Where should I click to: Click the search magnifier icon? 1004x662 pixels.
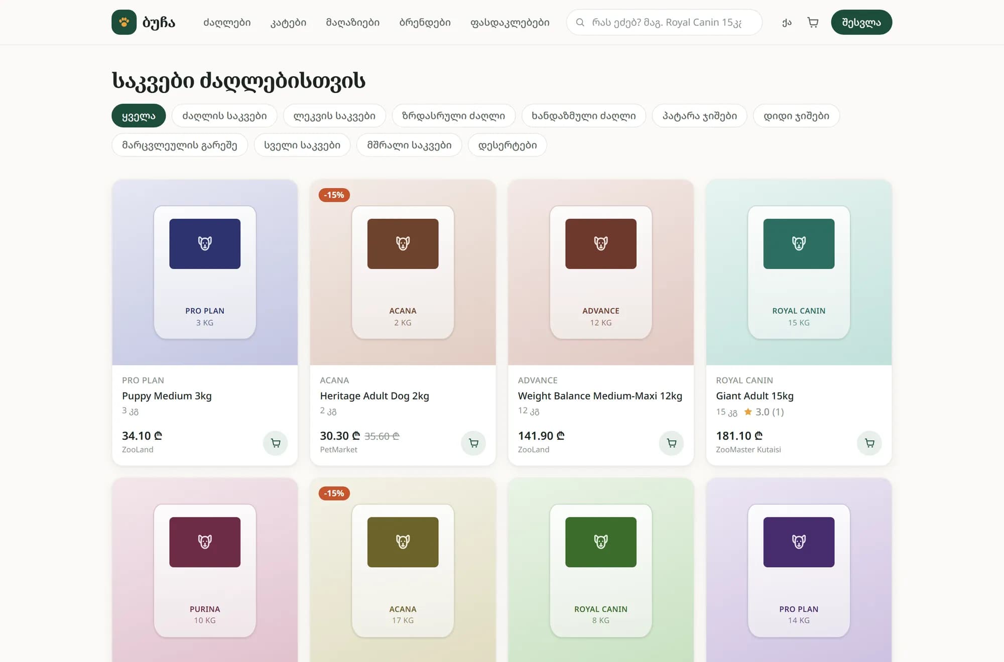pyautogui.click(x=580, y=23)
